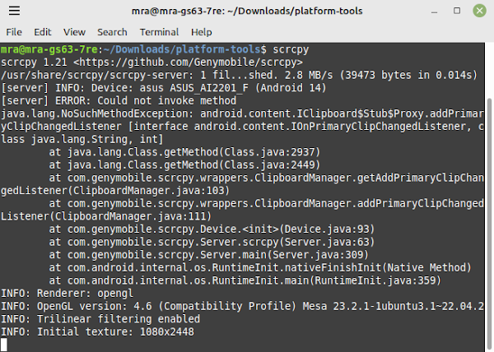Screen dimensions: 494x352
Task: Close the terminal with green X button
Action: coord(479,11)
